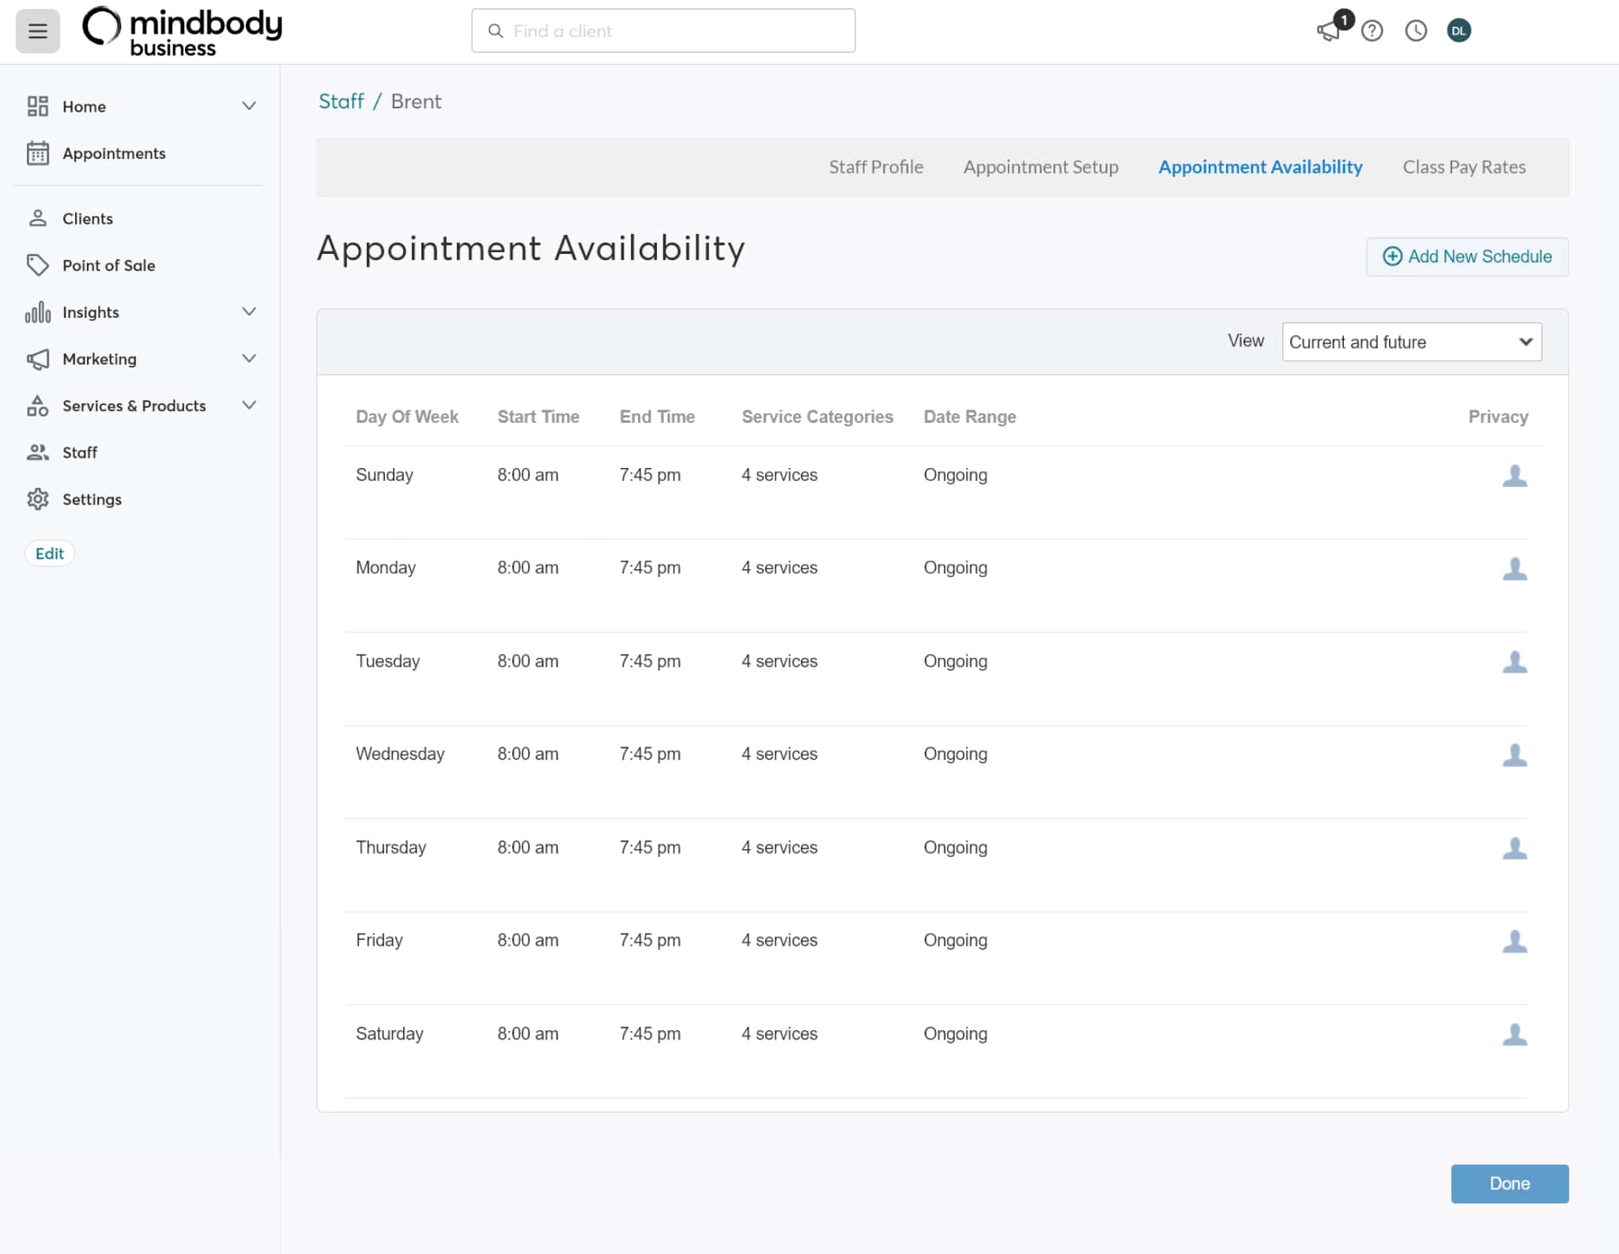The width and height of the screenshot is (1619, 1254).
Task: Expand the Insights menu chevron
Action: coord(249,312)
